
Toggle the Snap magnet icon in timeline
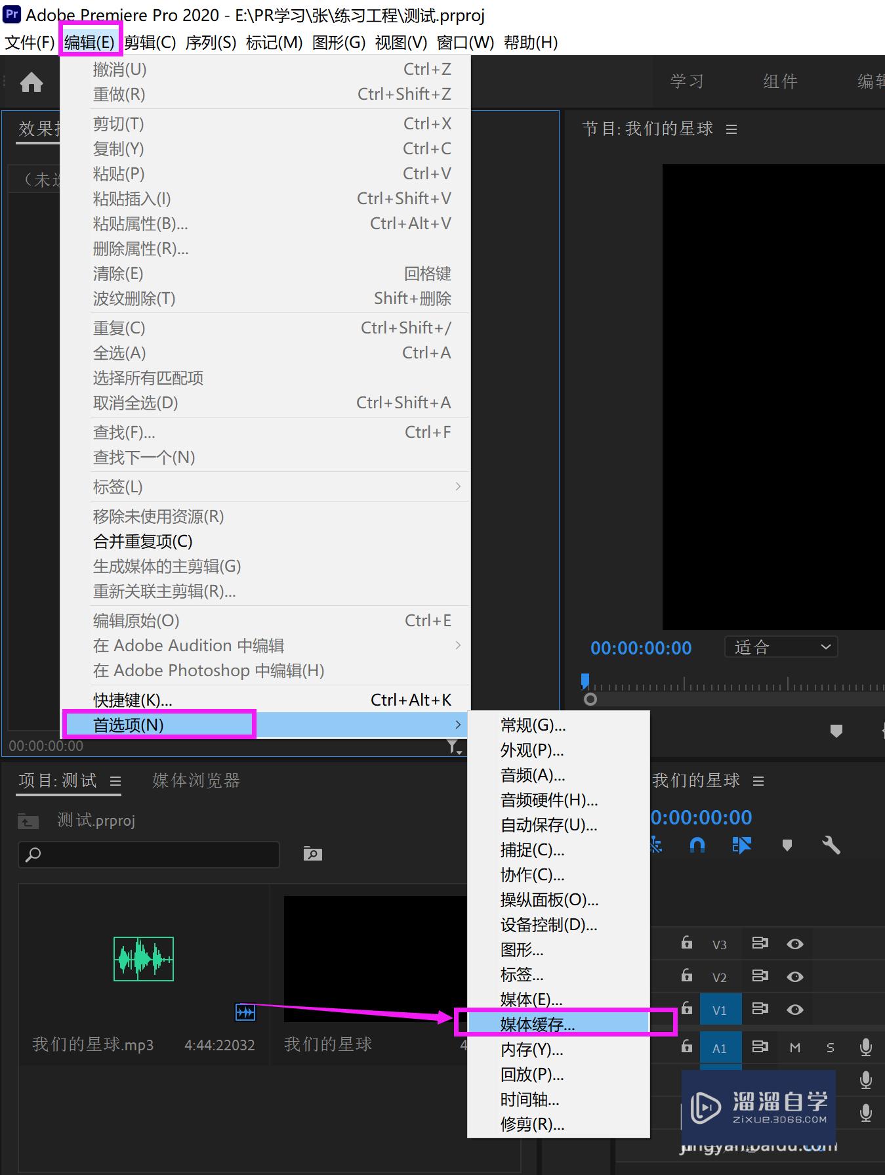tap(697, 845)
